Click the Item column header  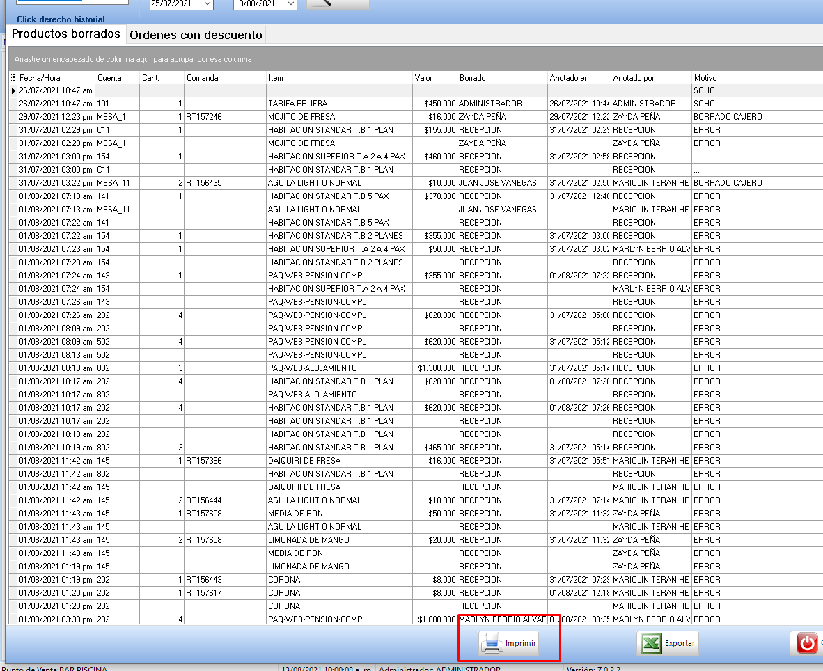338,78
